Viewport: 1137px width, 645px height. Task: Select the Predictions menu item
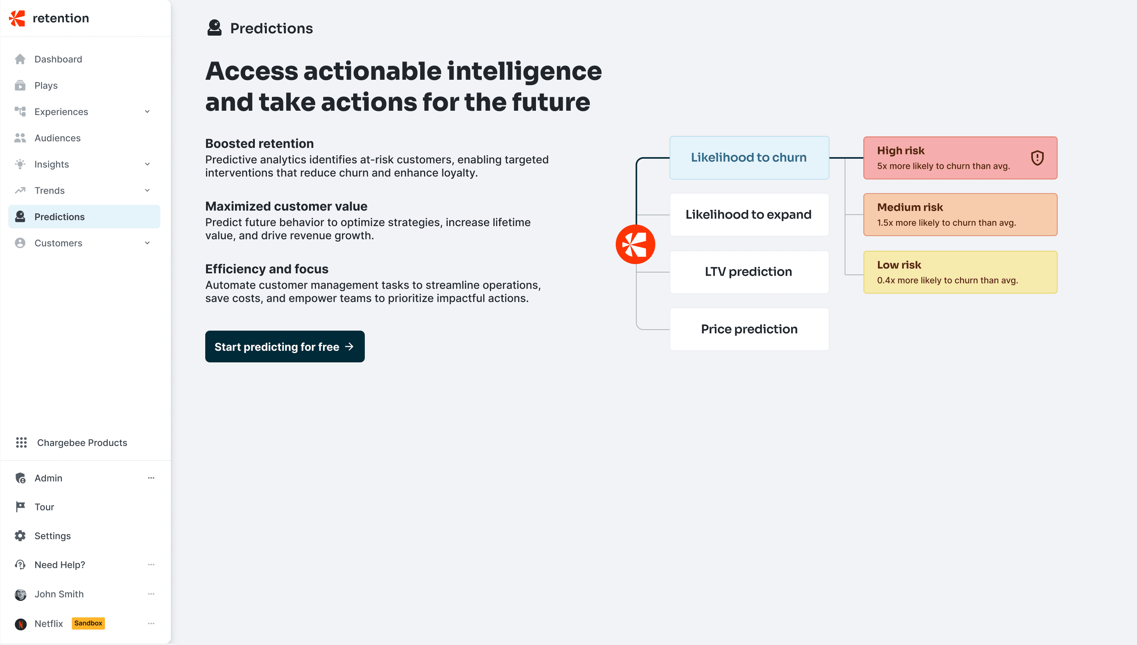84,217
